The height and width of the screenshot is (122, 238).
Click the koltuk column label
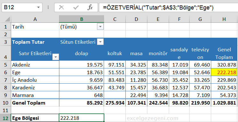(115, 53)
